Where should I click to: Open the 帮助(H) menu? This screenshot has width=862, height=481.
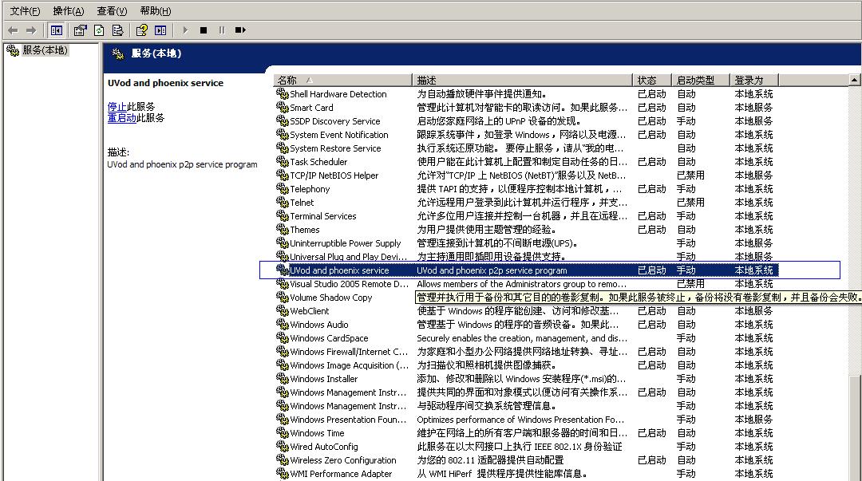[x=156, y=11]
